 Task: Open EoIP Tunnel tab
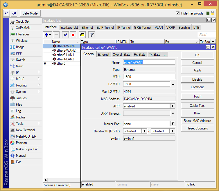coord(105,28)
